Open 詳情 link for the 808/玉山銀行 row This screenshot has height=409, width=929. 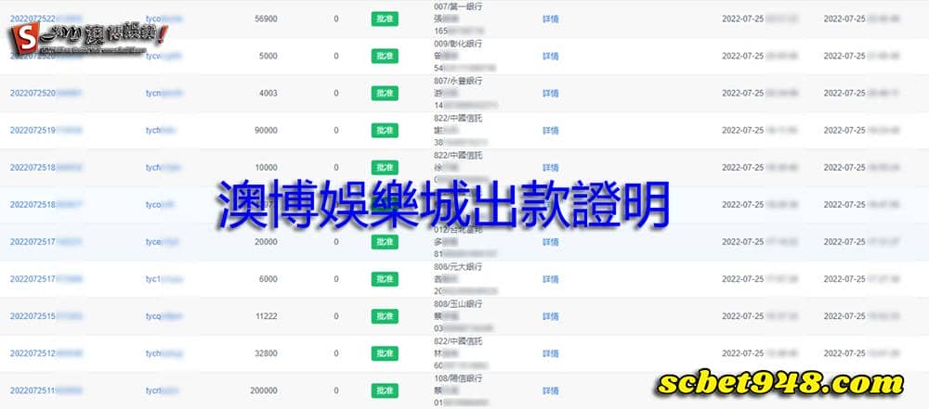(550, 316)
